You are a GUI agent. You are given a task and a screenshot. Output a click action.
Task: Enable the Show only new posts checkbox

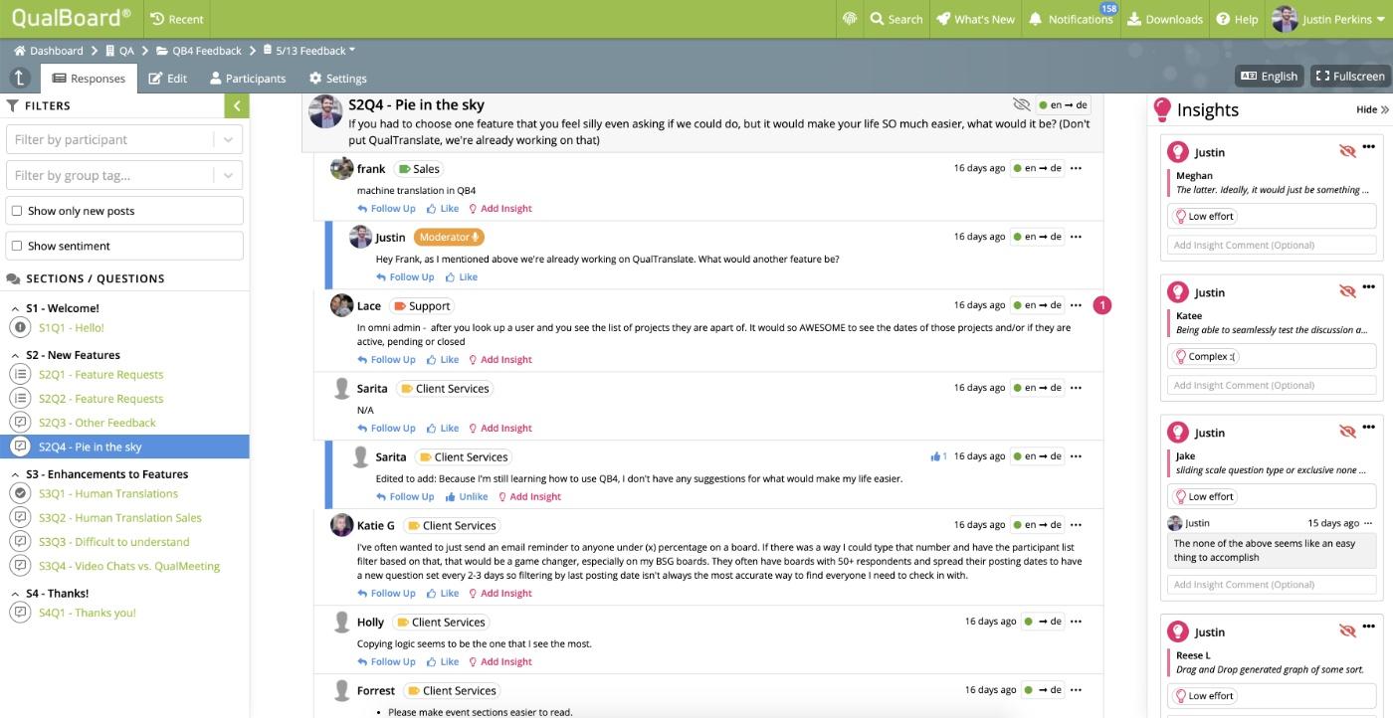coord(17,210)
